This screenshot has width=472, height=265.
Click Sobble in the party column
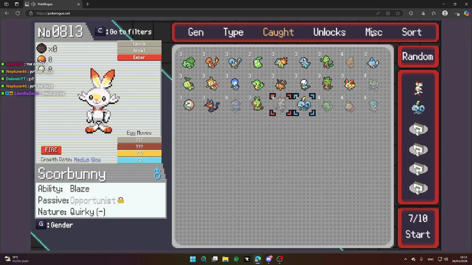coord(418,108)
